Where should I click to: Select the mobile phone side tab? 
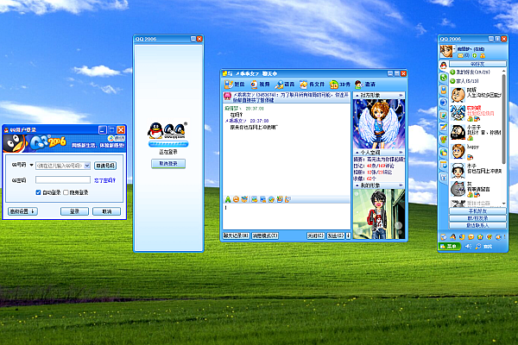click(x=444, y=90)
